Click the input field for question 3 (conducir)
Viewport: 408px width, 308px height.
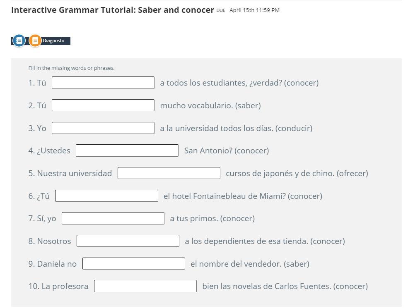pos(103,128)
